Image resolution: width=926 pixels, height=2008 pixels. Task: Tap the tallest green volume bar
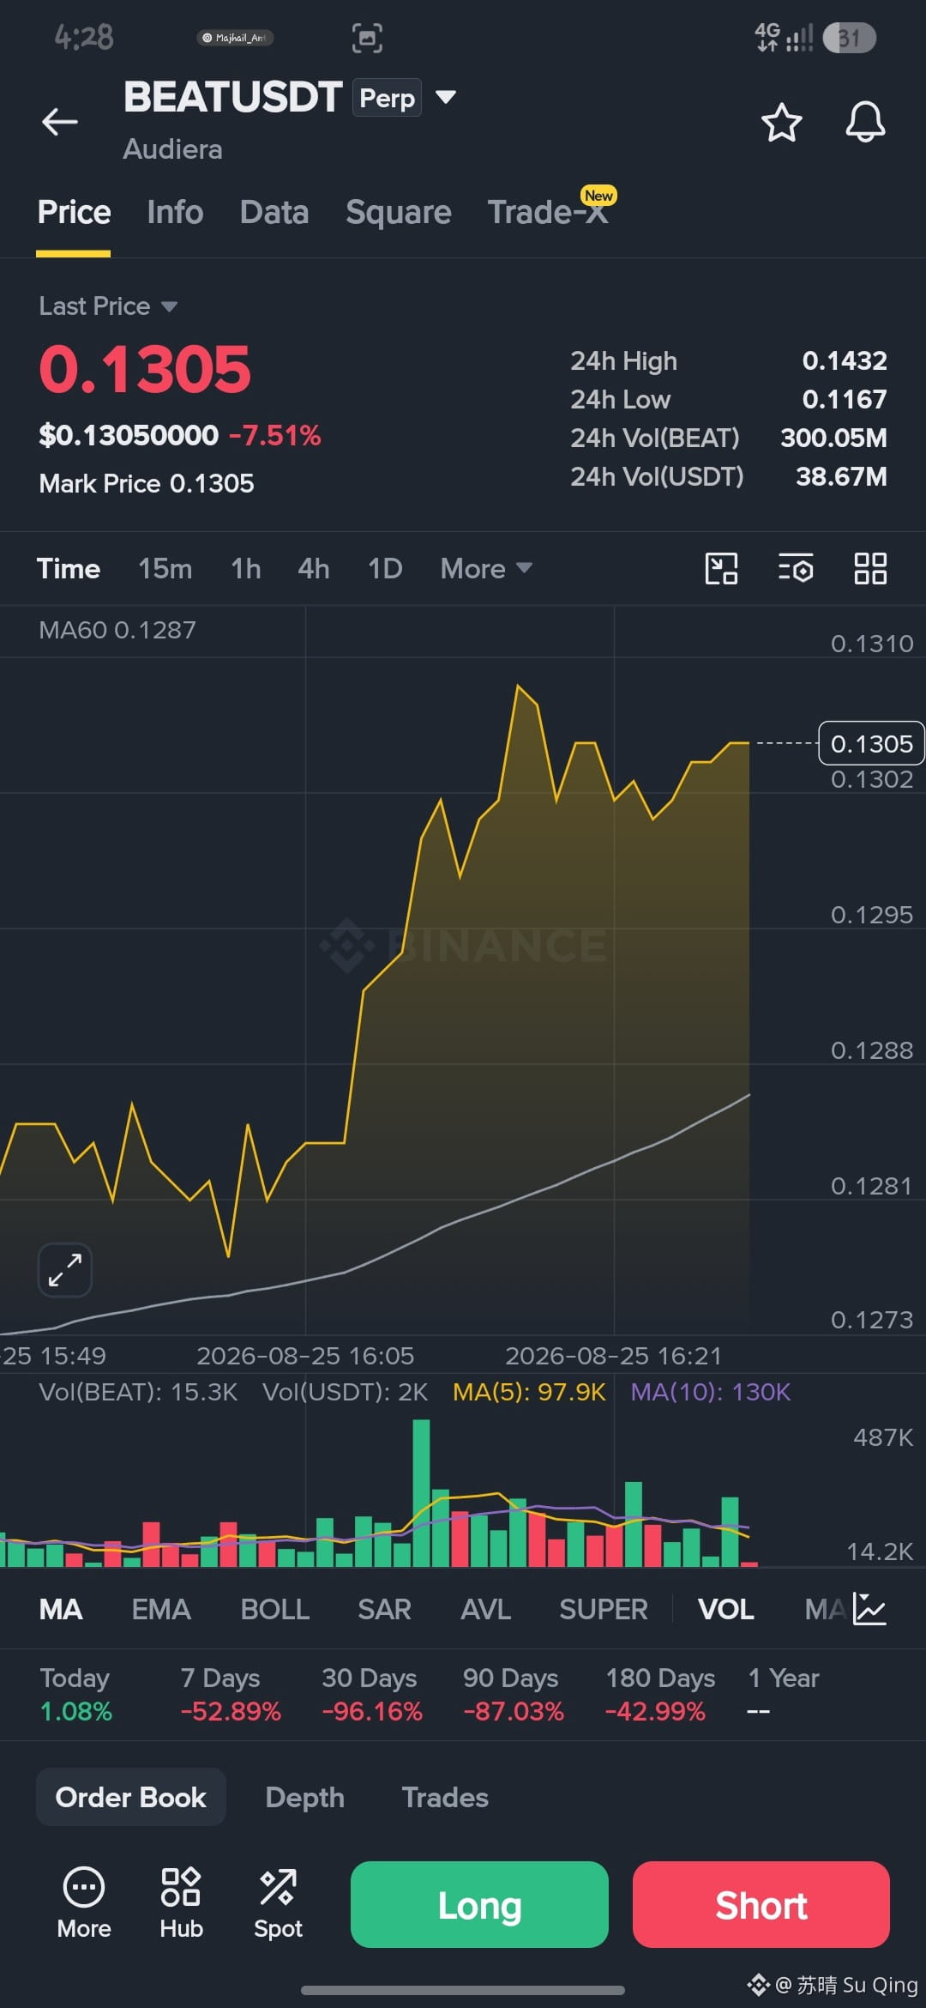pyautogui.click(x=421, y=1492)
